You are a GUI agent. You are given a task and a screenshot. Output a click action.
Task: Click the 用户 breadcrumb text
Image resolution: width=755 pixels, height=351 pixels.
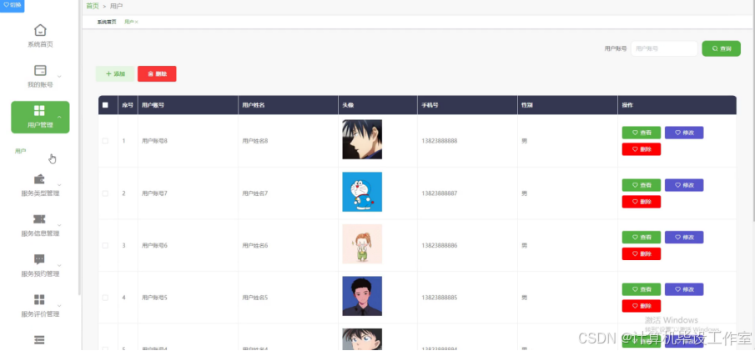[116, 7]
